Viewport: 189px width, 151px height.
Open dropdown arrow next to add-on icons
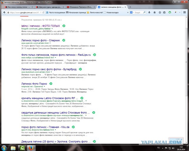pyautogui.click(x=180, y=12)
